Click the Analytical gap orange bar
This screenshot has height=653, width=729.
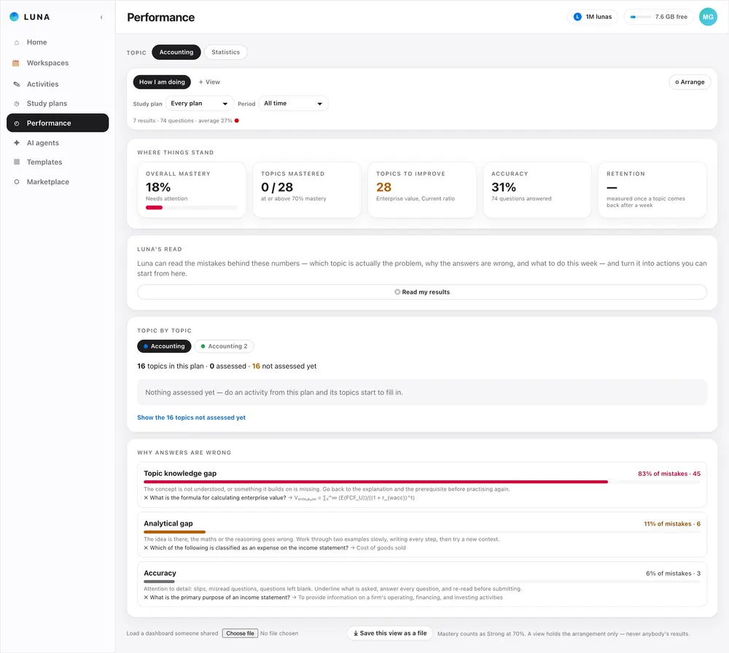(174, 532)
